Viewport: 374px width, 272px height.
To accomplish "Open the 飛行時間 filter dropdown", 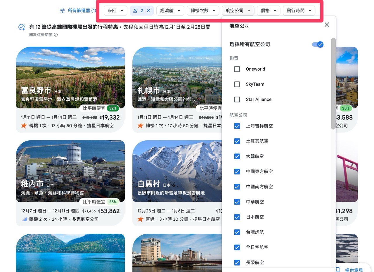I will (x=299, y=11).
